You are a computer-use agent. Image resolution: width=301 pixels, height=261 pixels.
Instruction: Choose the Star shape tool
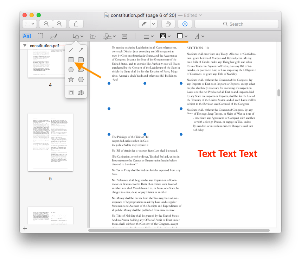71,79
